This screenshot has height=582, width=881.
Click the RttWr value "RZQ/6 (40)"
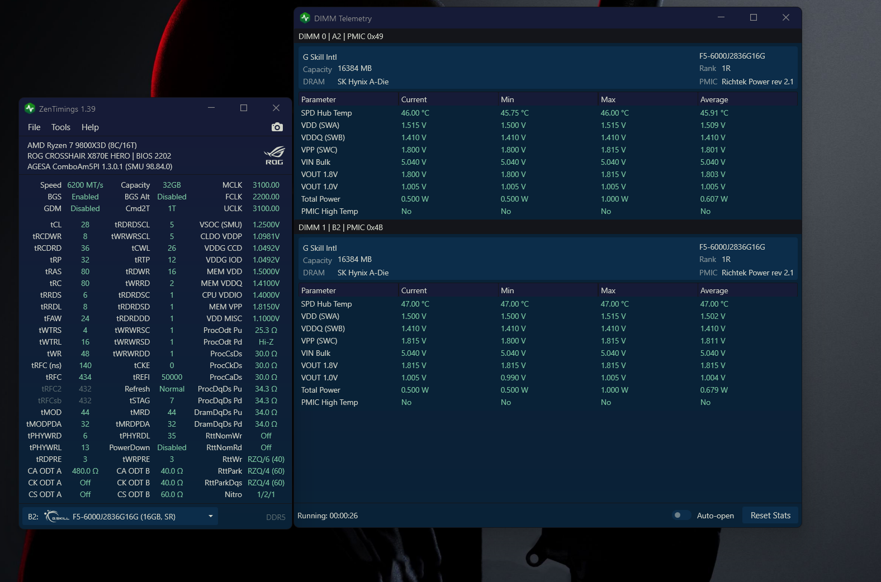tap(266, 459)
